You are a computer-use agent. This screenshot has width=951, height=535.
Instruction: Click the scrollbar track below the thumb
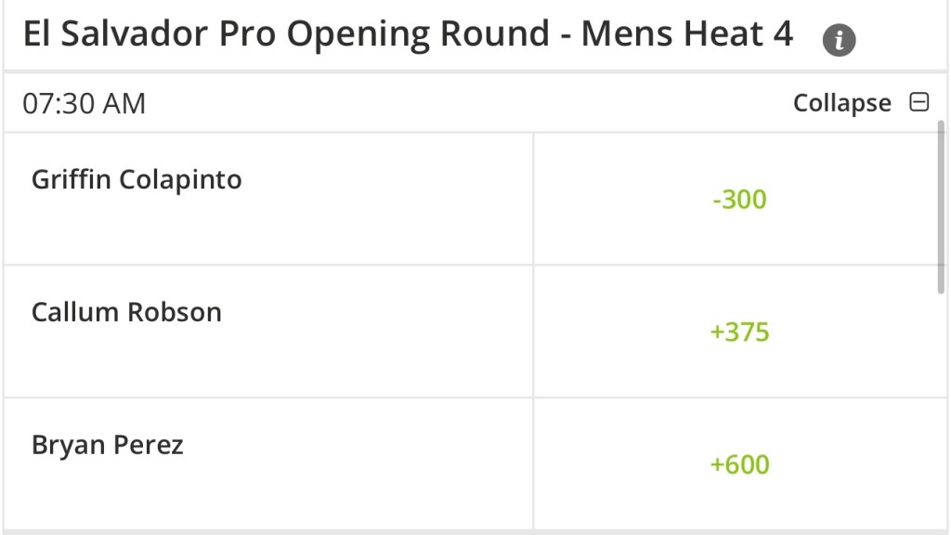[x=941, y=409]
